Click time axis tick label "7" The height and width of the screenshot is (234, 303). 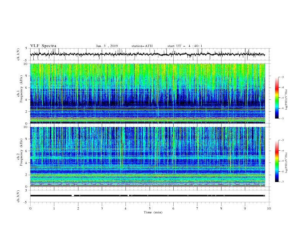pos(197,208)
